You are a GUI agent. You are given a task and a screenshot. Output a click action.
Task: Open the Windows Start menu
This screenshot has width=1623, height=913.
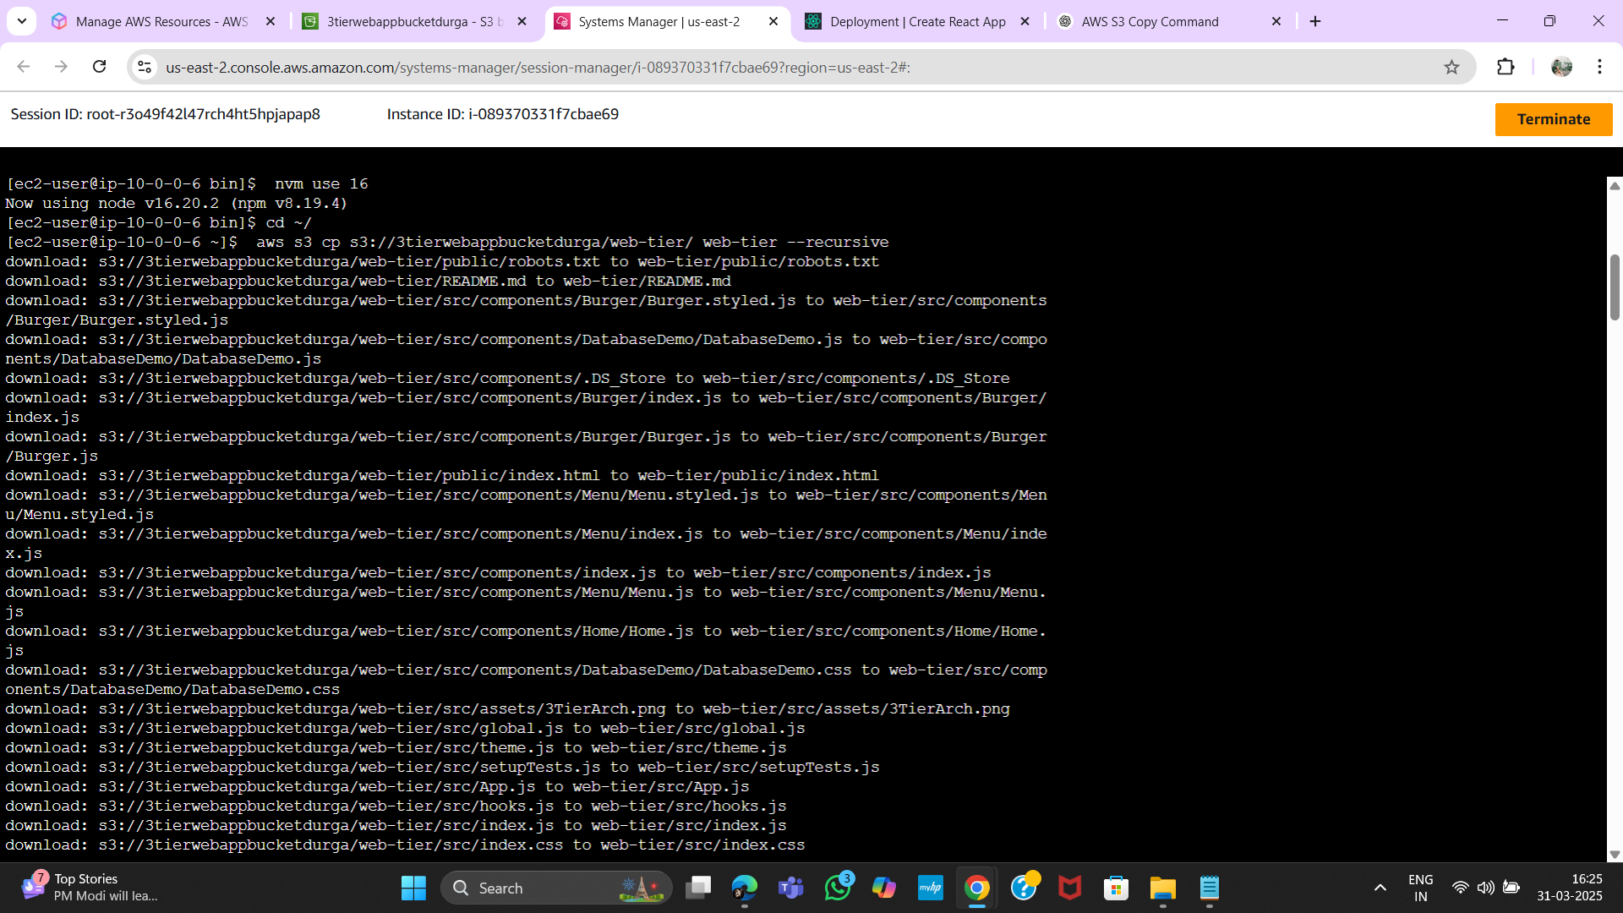(413, 888)
